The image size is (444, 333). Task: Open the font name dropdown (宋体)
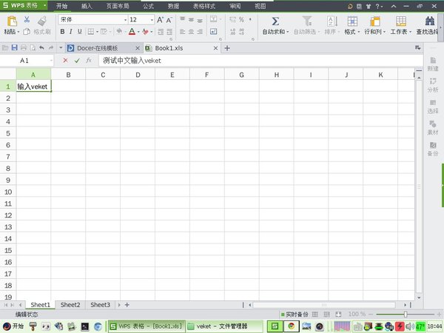(x=125, y=20)
